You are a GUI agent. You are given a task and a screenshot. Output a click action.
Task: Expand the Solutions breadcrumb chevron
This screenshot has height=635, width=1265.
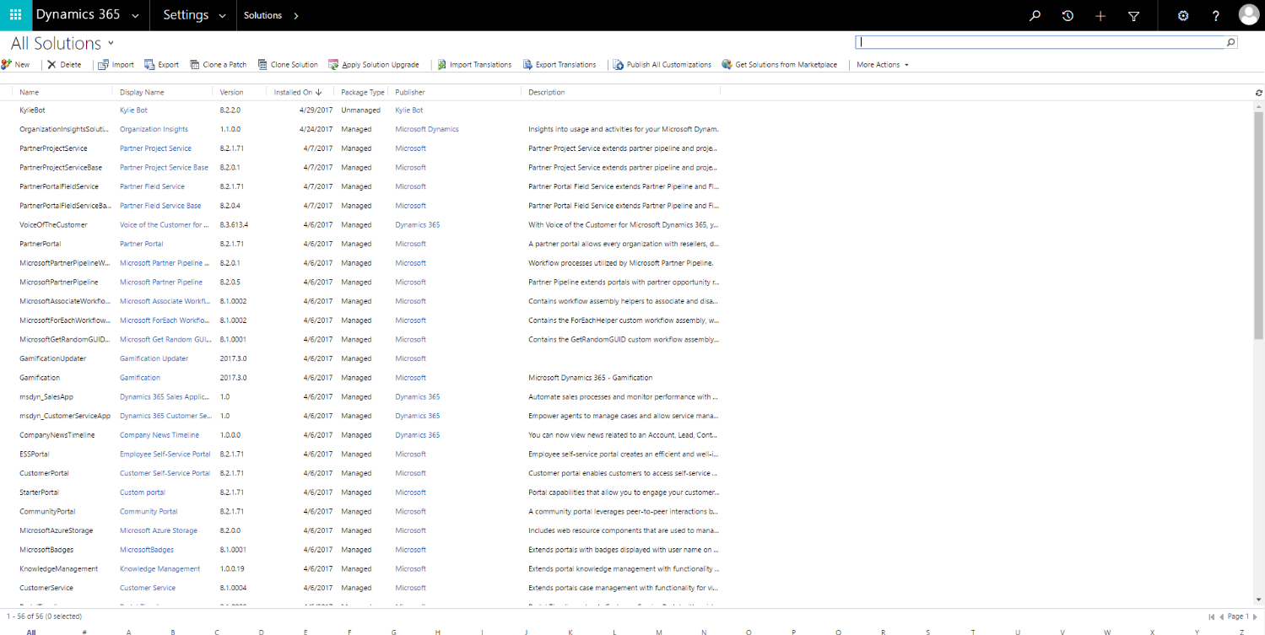pyautogui.click(x=295, y=16)
